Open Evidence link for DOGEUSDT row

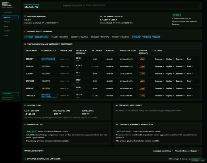pyautogui.click(x=159, y=96)
